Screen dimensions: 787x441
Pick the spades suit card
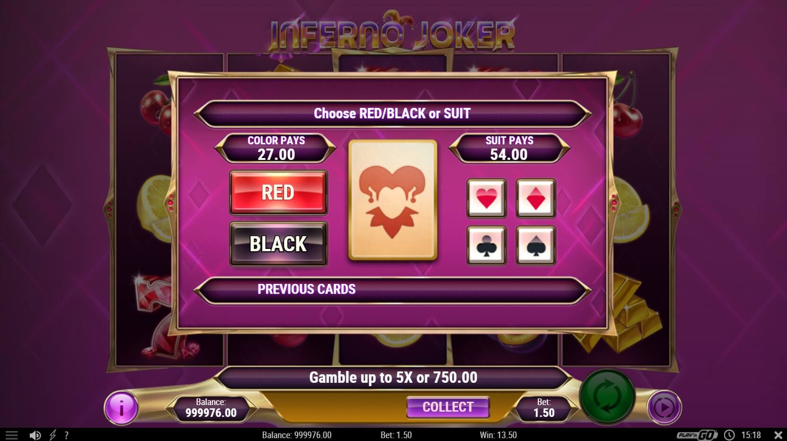(x=536, y=246)
